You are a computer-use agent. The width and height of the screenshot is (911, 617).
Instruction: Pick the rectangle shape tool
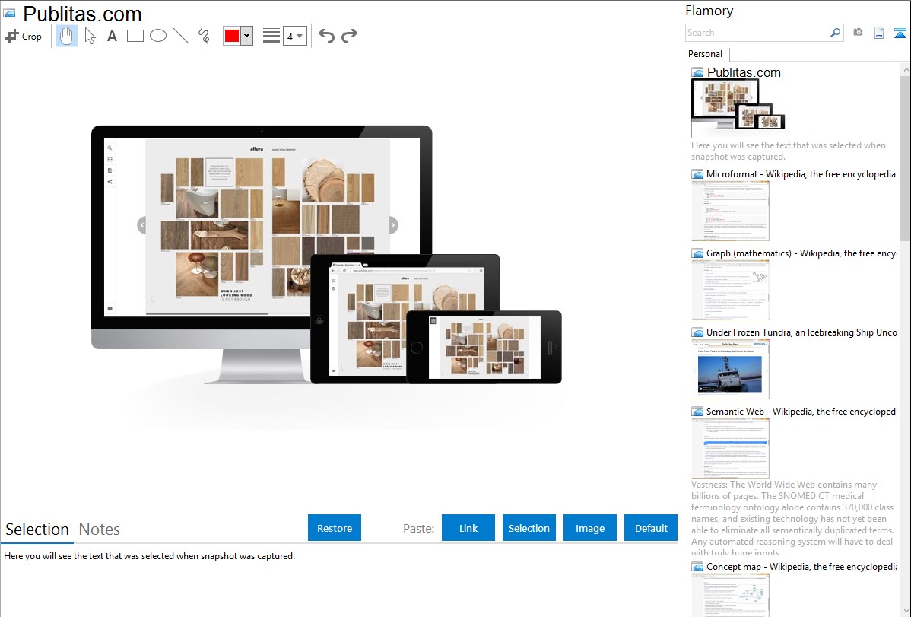pyautogui.click(x=135, y=36)
